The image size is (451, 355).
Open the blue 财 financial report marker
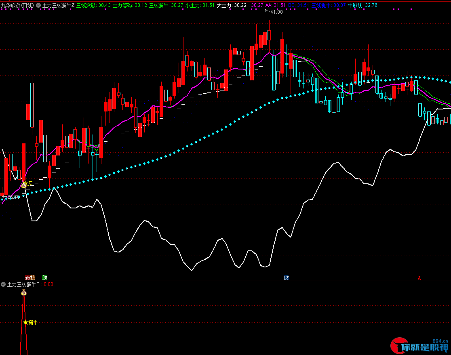[x=286, y=278]
